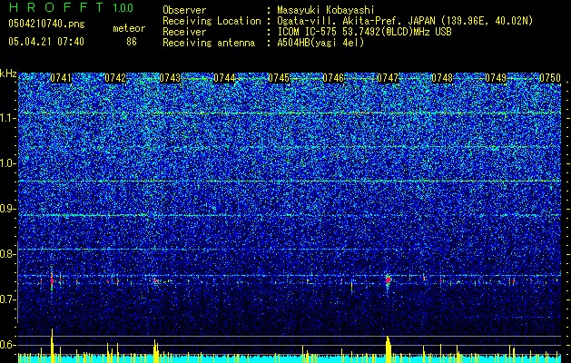Click the Receiver label

tap(184, 32)
